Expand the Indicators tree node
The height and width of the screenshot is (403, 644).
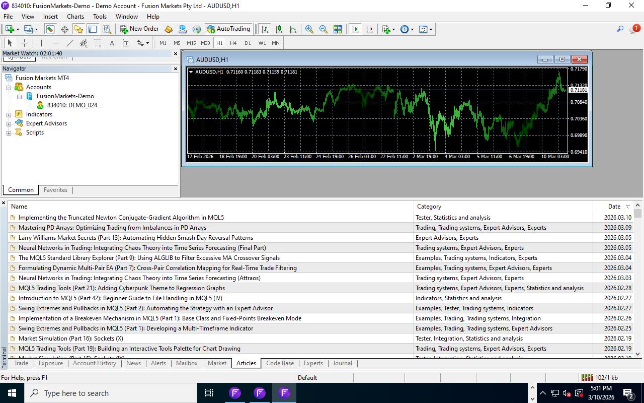coord(9,114)
